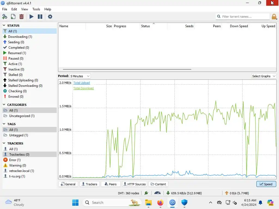This screenshot has height=209, width=279.
Task: Switch to the General tab
Action: tap(68, 184)
